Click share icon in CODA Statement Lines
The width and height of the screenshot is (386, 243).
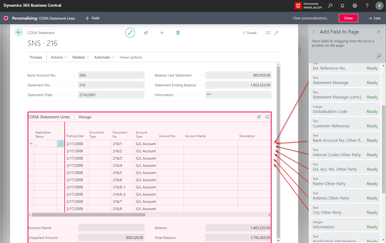click(x=259, y=117)
